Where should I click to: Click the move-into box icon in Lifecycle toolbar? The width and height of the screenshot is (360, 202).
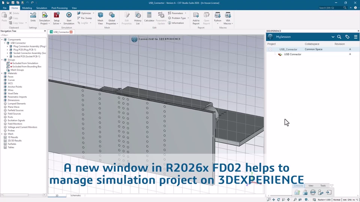[329, 192]
